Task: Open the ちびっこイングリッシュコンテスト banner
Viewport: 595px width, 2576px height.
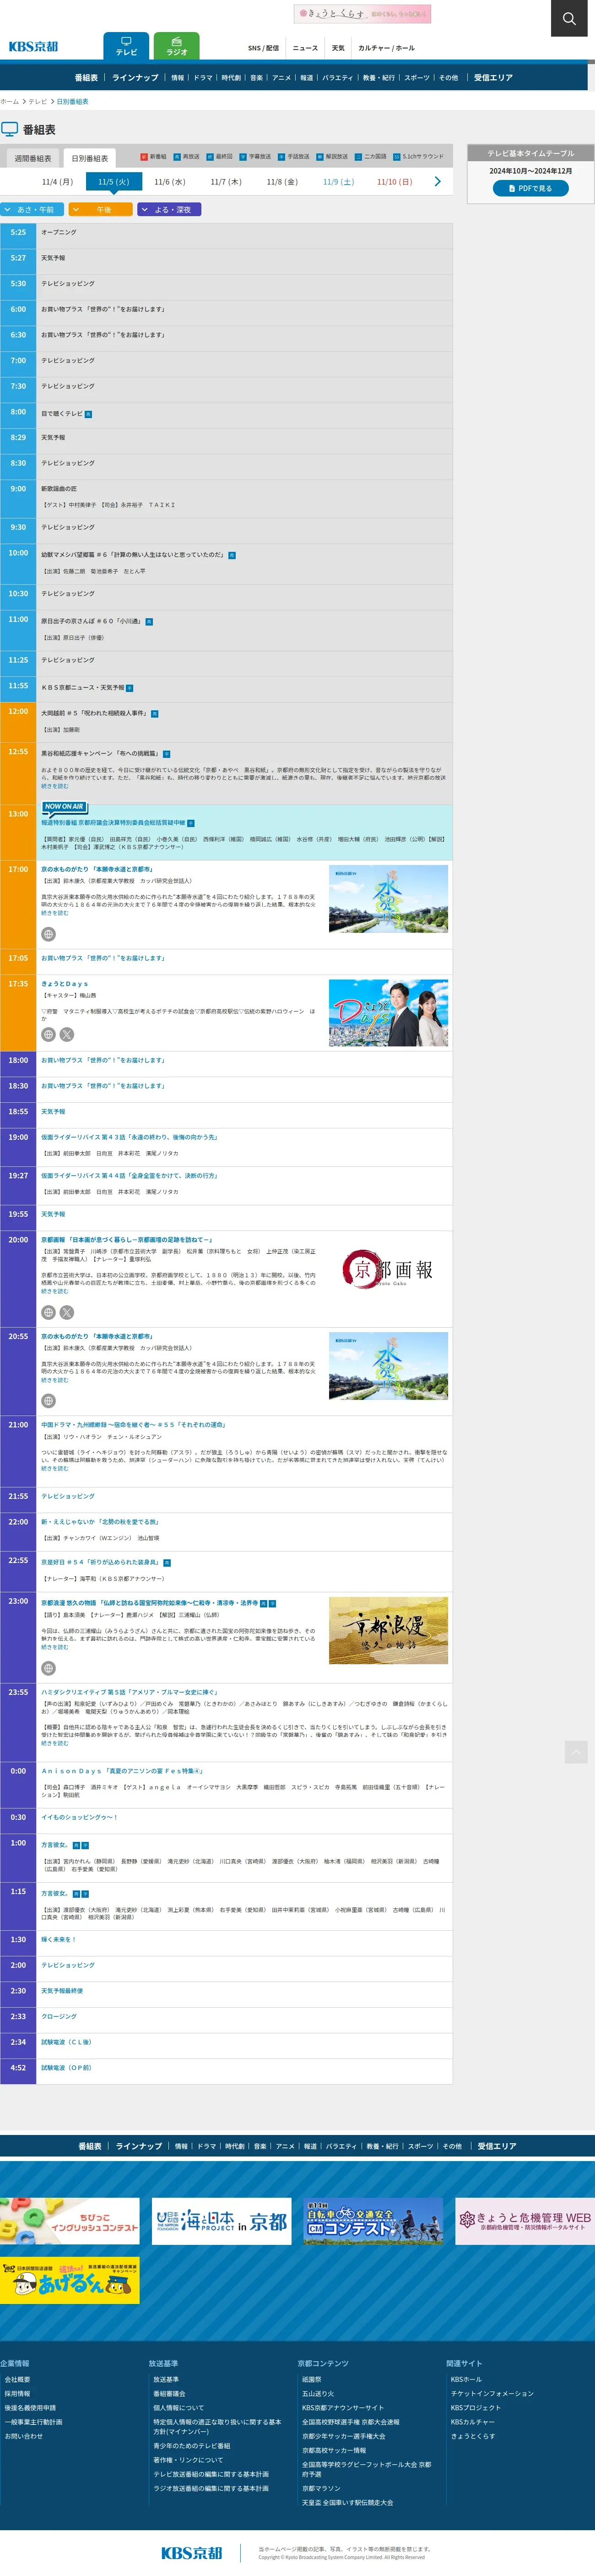Action: click(x=70, y=2221)
